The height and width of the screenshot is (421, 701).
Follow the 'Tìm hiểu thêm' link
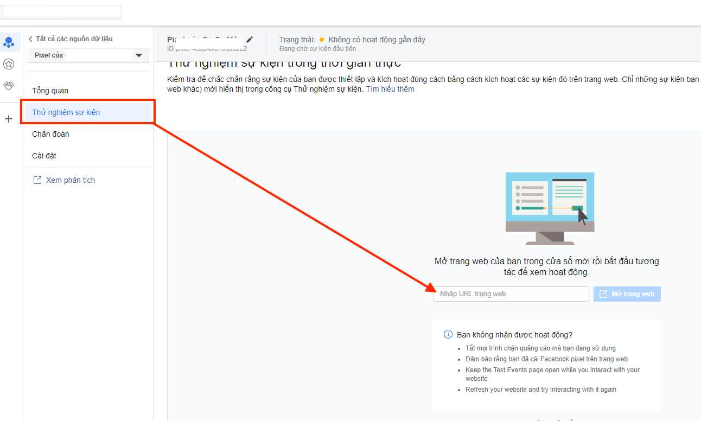(390, 89)
